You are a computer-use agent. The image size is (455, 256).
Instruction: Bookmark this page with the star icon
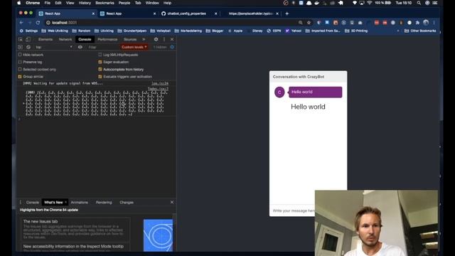tap(309, 22)
